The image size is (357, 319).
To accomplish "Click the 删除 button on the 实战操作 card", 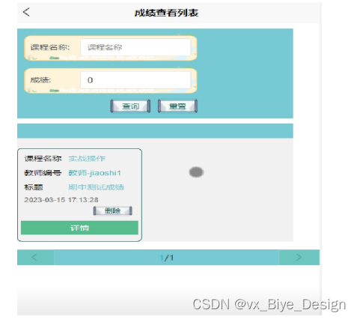I will point(112,210).
